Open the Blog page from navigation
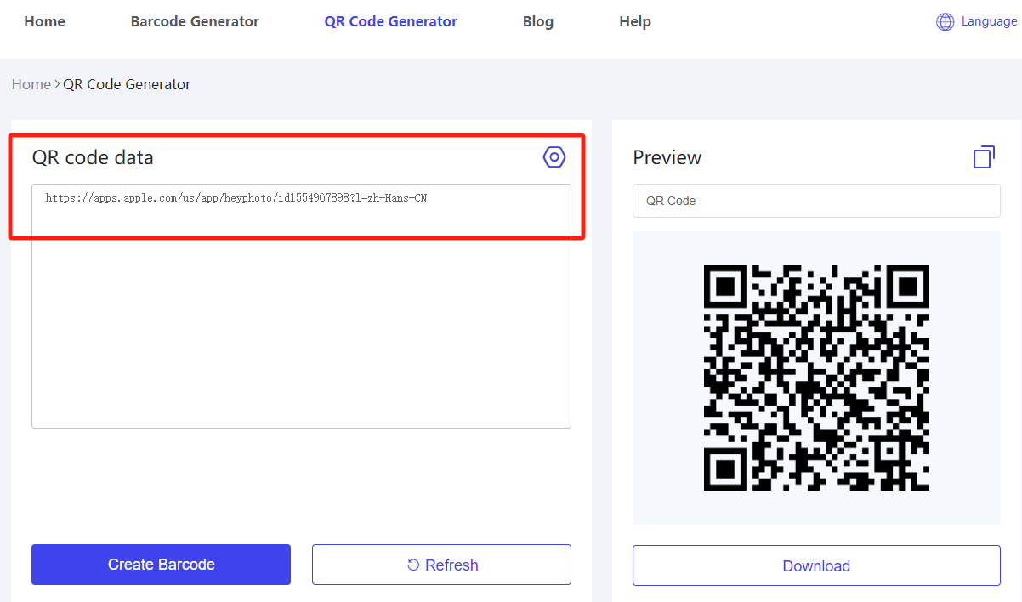This screenshot has width=1022, height=602. pyautogui.click(x=538, y=22)
